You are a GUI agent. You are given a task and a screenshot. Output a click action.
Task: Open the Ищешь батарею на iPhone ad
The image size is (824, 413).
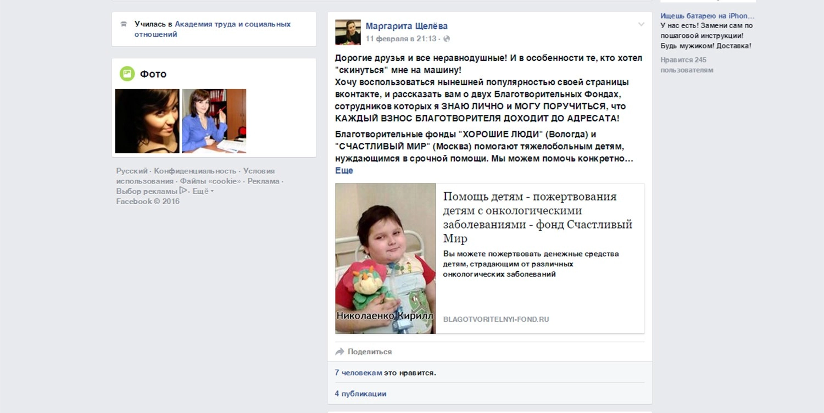pyautogui.click(x=708, y=16)
